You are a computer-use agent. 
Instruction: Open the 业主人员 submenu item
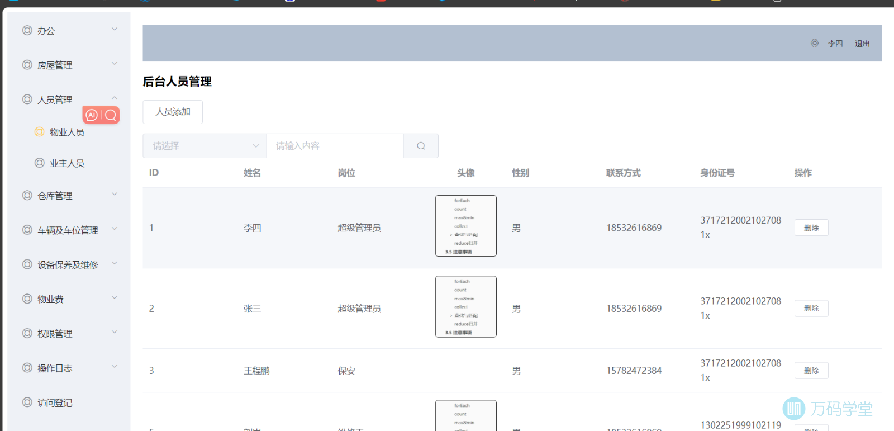pos(69,163)
